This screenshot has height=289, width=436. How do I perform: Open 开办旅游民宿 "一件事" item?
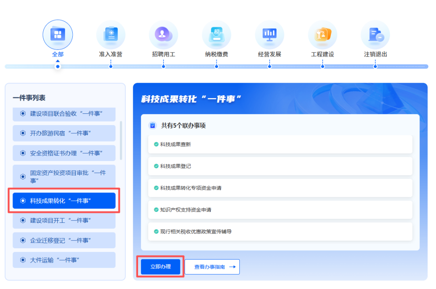pos(64,133)
